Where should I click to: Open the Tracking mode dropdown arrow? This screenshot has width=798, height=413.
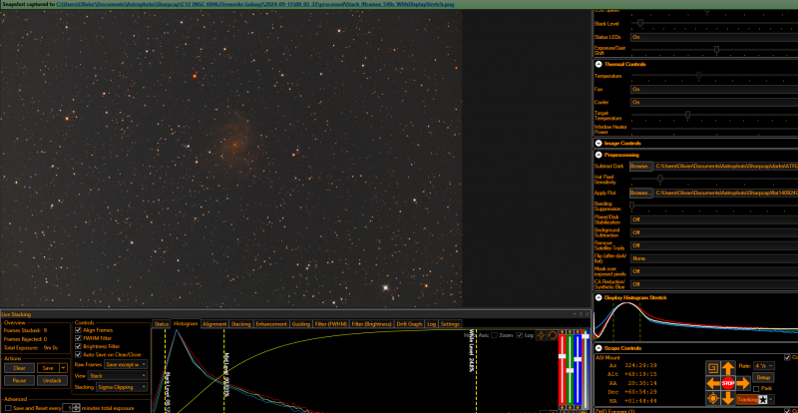(771, 399)
